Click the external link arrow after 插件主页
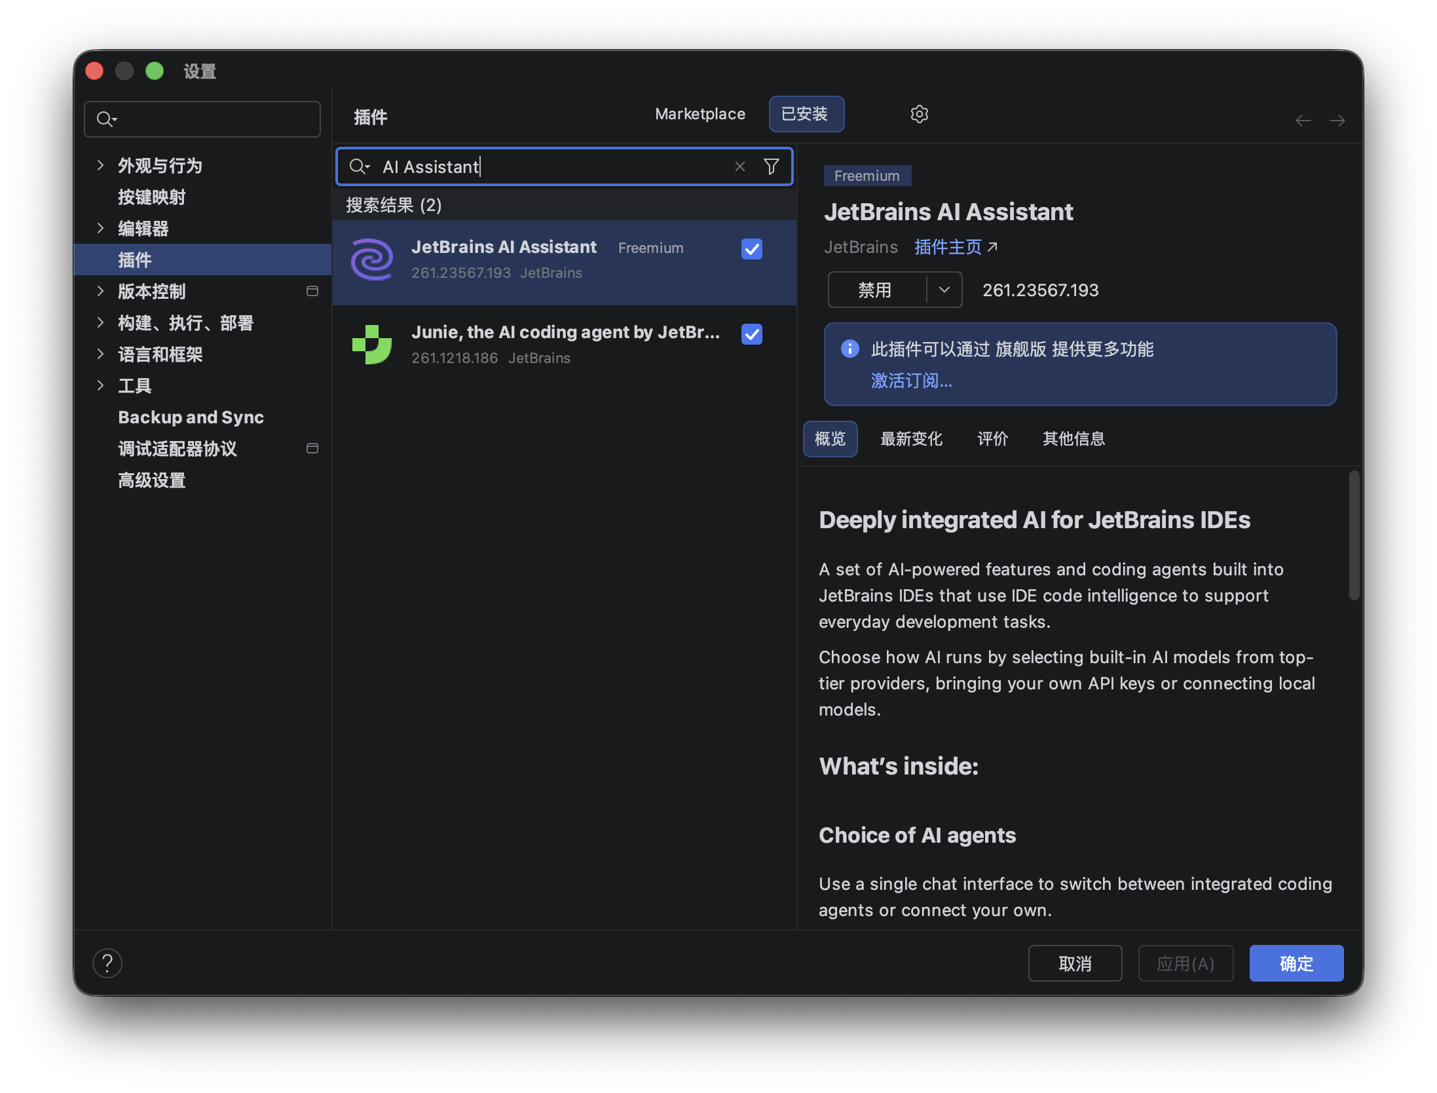This screenshot has width=1437, height=1093. pyautogui.click(x=992, y=247)
